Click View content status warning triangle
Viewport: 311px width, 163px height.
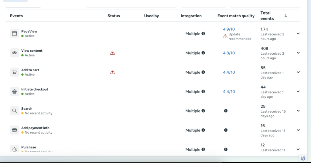pyautogui.click(x=112, y=53)
